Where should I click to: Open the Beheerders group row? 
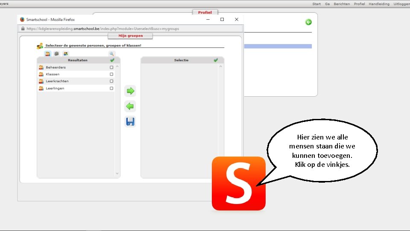(x=76, y=67)
